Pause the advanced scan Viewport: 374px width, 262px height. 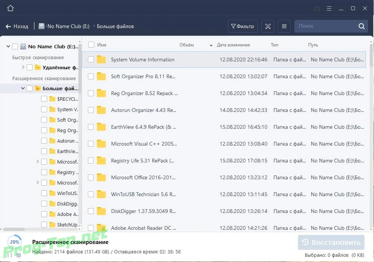[x=10, y=255]
